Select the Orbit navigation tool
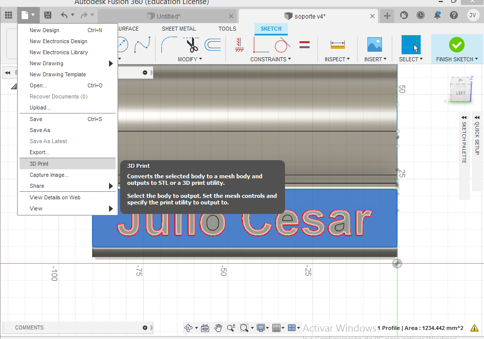The height and width of the screenshot is (339, 484). 188,328
